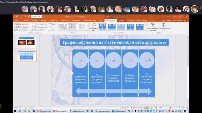The height and width of the screenshot is (113, 202).
Task: Select the first SmartArt layout thumbnail
Action: point(63,26)
